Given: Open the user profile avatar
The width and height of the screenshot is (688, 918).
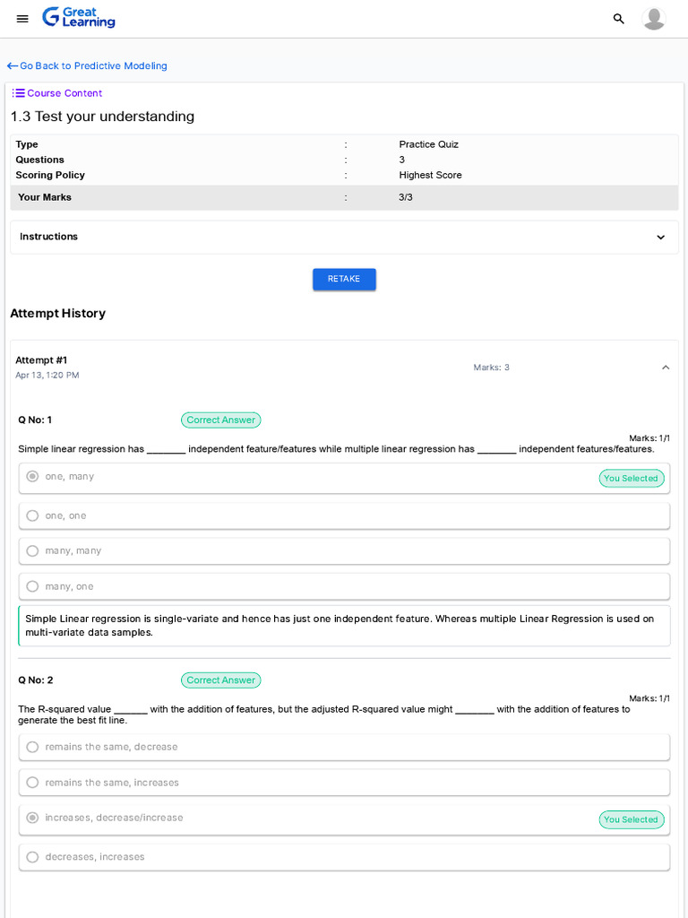Looking at the screenshot, I should coord(654,19).
